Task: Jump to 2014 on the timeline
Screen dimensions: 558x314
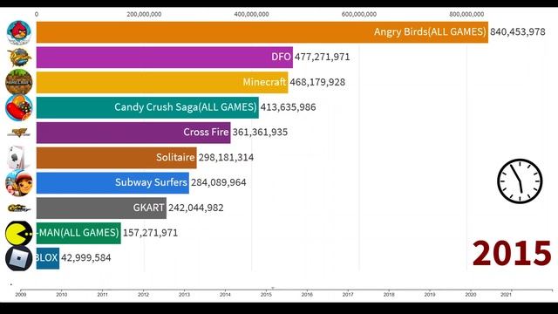Action: coord(225,295)
